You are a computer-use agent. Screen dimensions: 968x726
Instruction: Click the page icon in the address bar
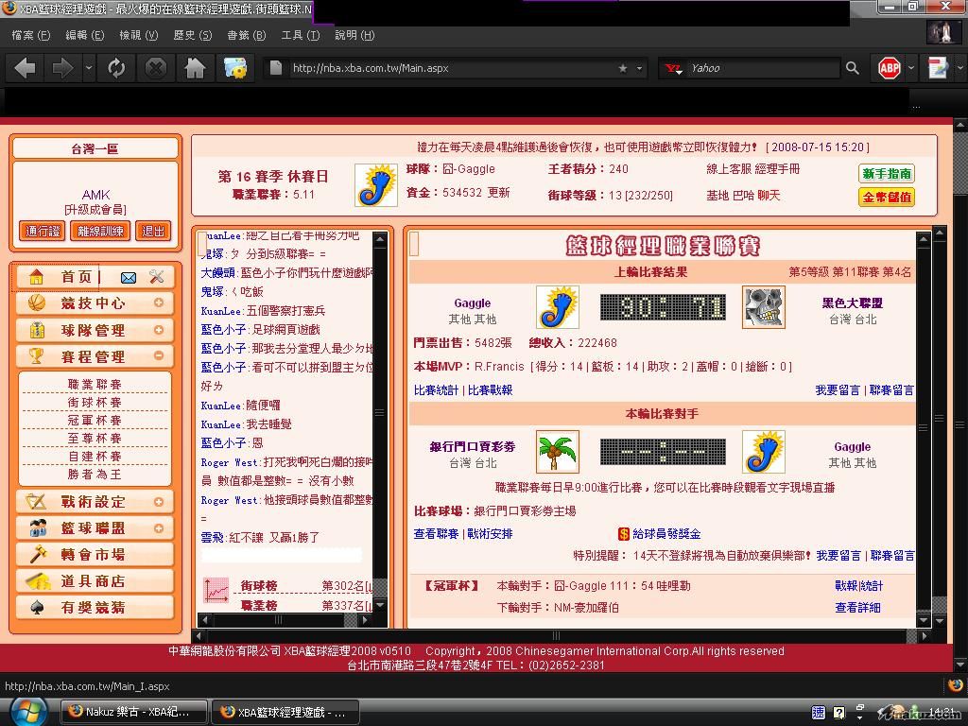[276, 68]
